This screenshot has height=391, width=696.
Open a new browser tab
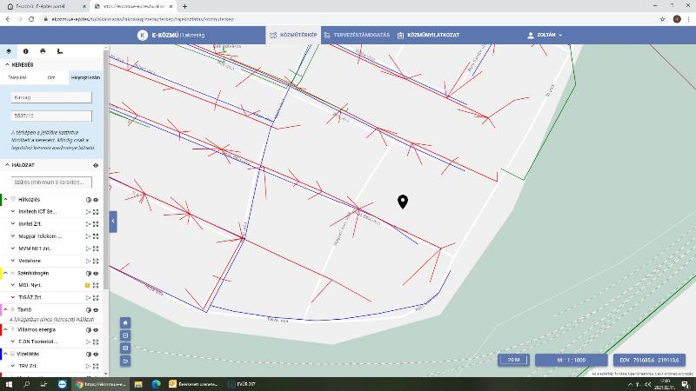pos(184,6)
